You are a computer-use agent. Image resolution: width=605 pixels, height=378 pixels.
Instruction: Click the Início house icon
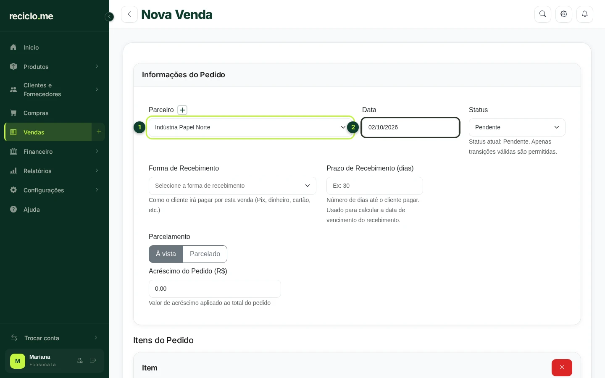coord(13,47)
